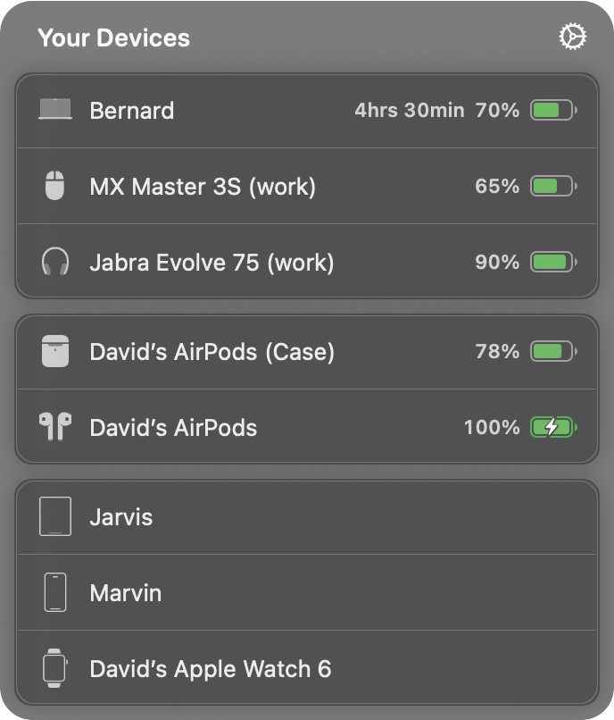This screenshot has width=614, height=720.
Task: Select the Jabra Evolve 75 (work) entry
Action: [x=307, y=261]
